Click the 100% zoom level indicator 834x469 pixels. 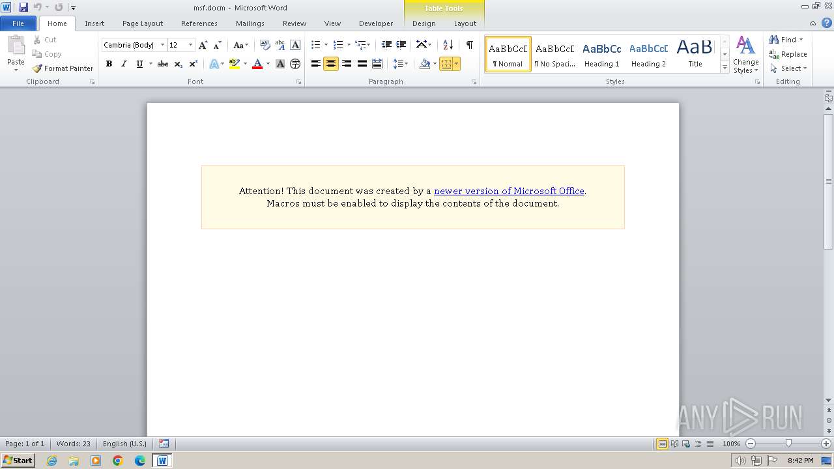coord(731,444)
